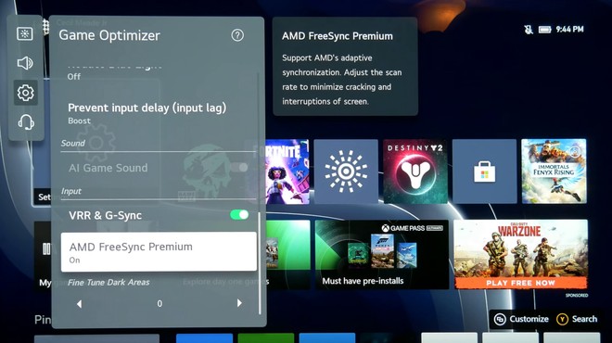Click the battery status icon

pos(545,30)
